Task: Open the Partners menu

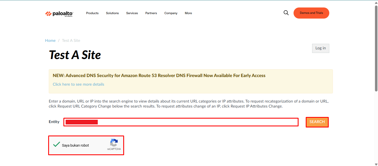Action: (x=151, y=13)
